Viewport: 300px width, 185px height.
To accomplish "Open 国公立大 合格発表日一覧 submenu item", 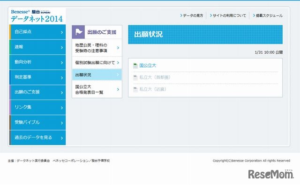I will tap(97, 89).
